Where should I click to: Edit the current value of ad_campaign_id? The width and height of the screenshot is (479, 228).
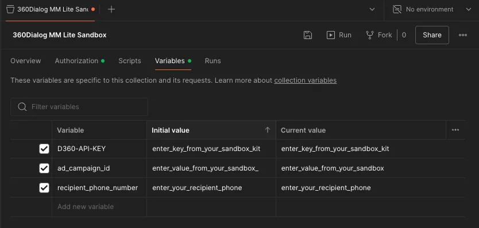click(370, 168)
